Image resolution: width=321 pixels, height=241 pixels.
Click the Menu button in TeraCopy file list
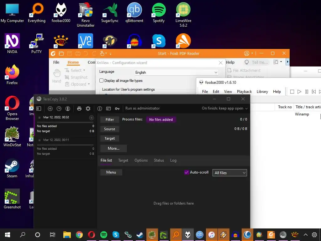(x=111, y=172)
